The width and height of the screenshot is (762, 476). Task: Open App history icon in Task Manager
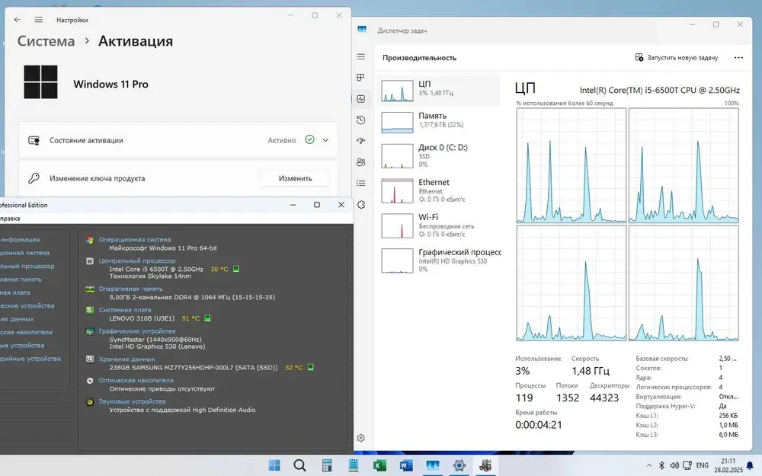point(360,120)
